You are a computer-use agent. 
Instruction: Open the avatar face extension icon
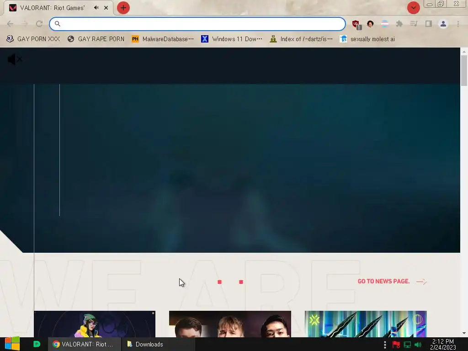pyautogui.click(x=370, y=24)
